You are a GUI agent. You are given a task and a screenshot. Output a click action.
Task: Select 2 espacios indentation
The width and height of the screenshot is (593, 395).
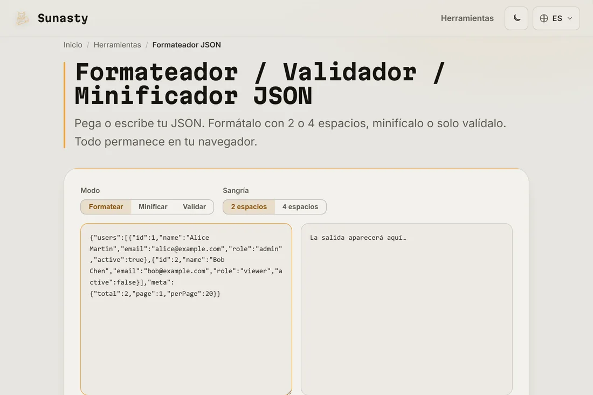coord(249,207)
